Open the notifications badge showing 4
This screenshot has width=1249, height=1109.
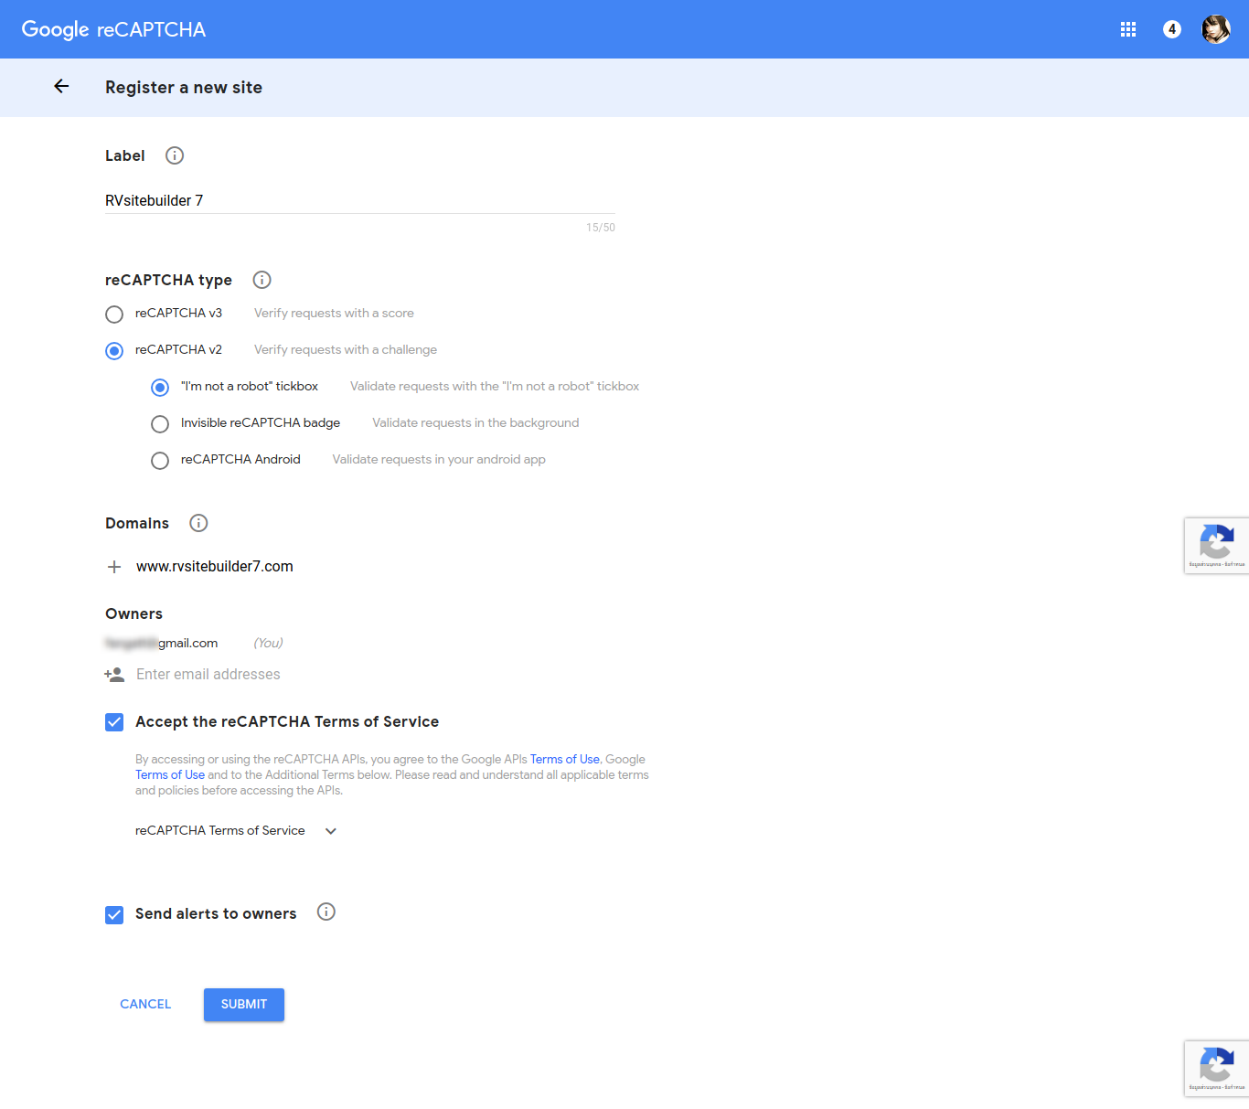pyautogui.click(x=1172, y=29)
